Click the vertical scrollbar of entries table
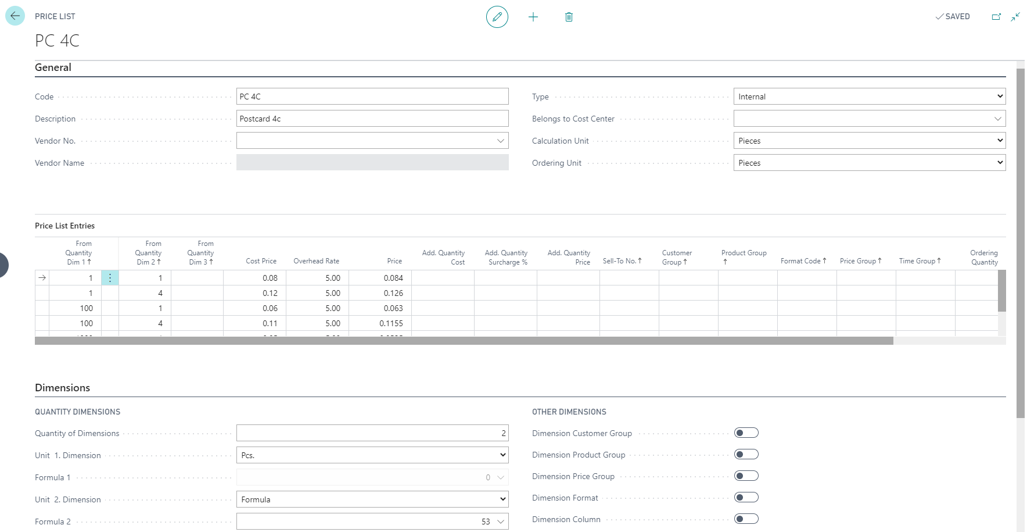 click(x=1002, y=291)
